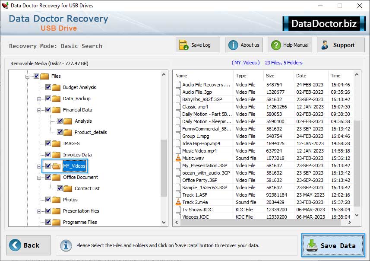Click the file icon of Group 1.mpg
This screenshot has width=370, height=261.
[178, 136]
